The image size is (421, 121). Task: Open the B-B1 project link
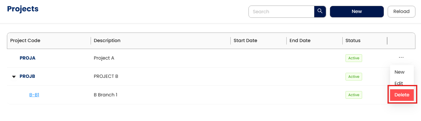pos(34,95)
